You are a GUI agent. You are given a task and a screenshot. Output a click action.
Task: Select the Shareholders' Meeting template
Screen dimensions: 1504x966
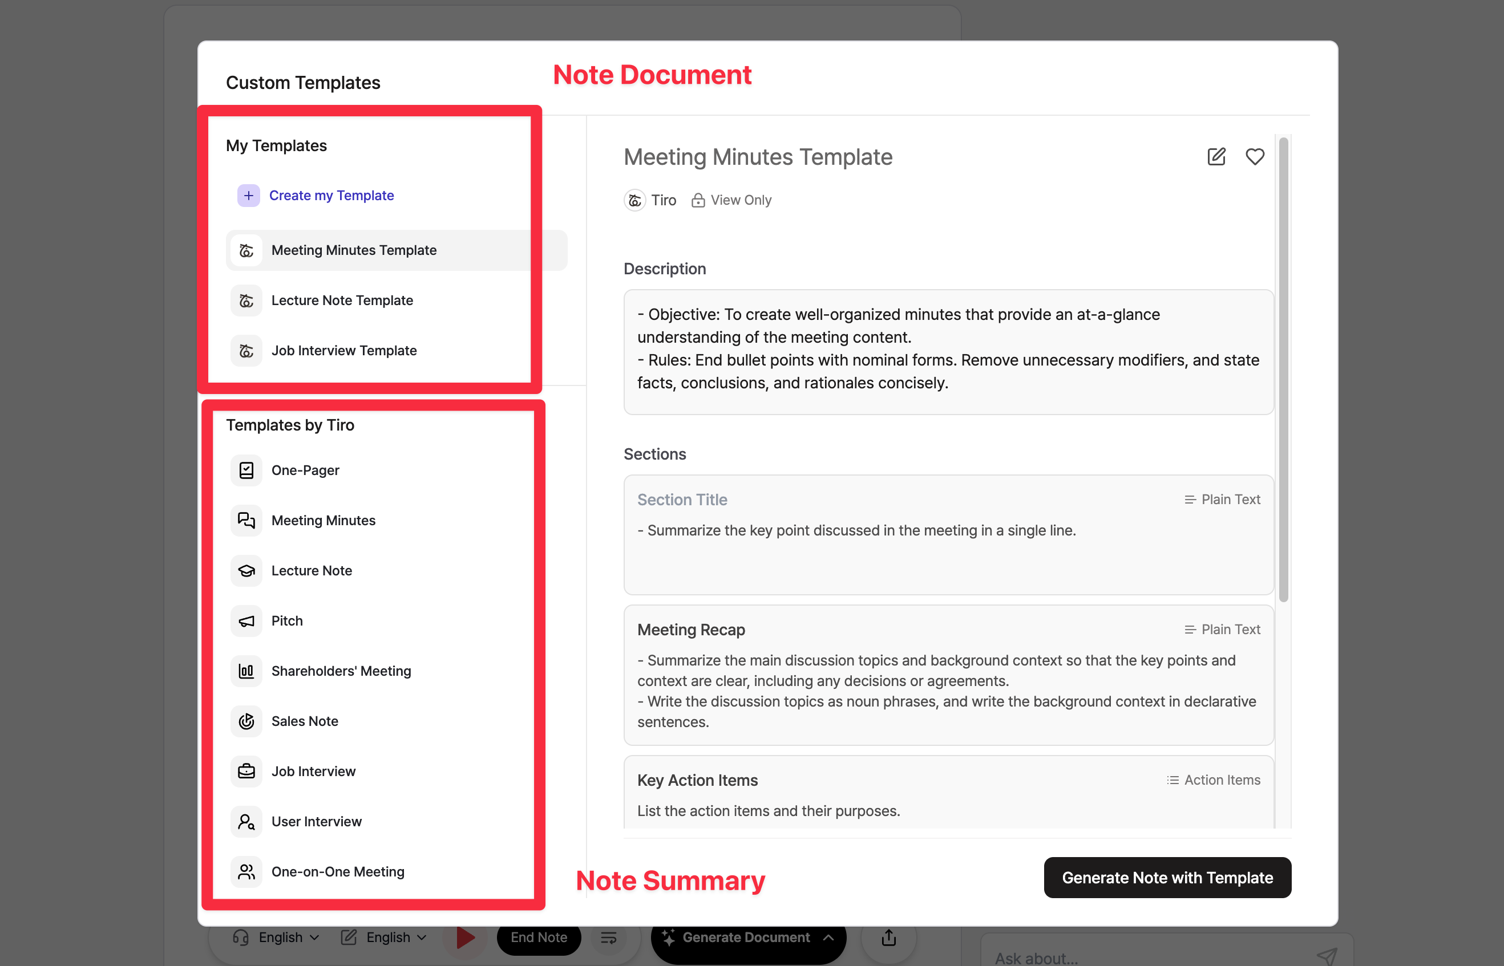[341, 671]
